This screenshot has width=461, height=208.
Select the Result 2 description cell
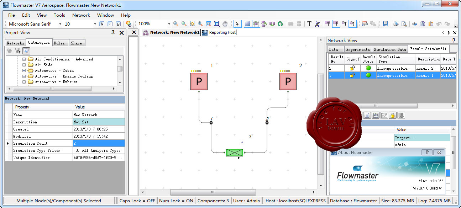(428, 68)
